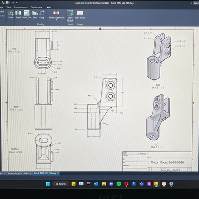Start Sketch from the ribbon
The image size is (199, 199).
[70, 15]
